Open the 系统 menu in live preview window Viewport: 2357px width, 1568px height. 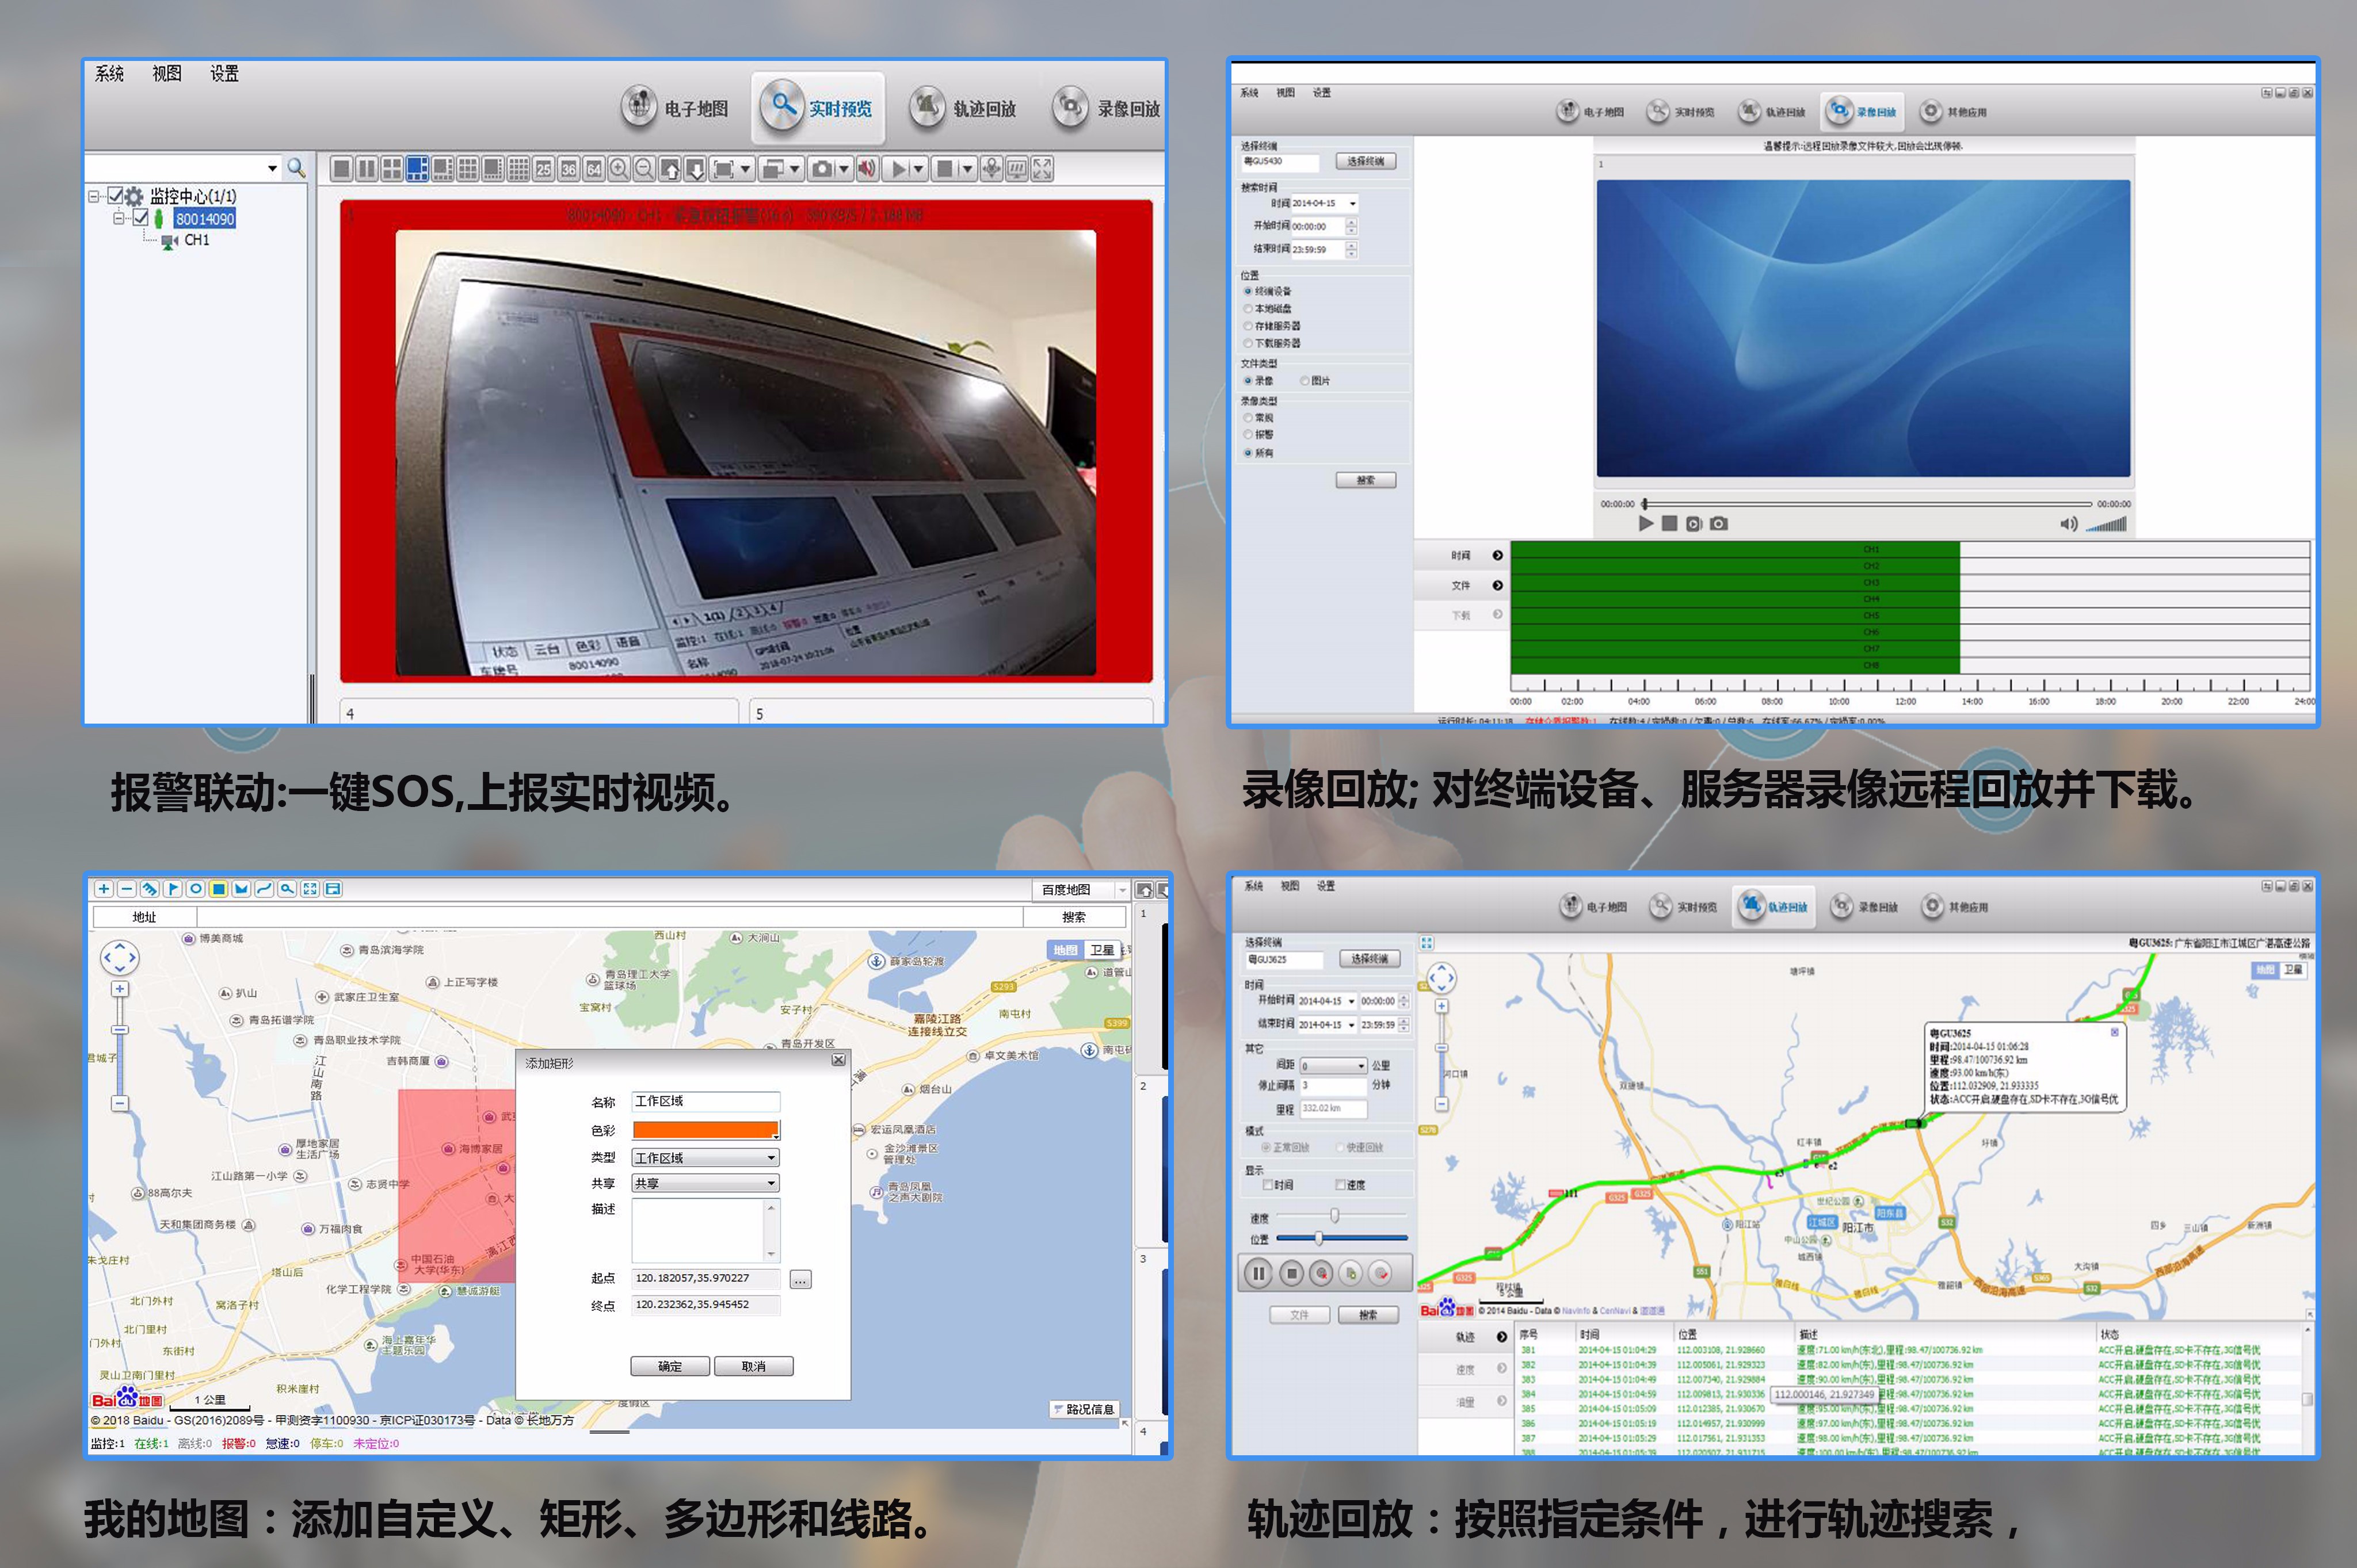point(109,73)
